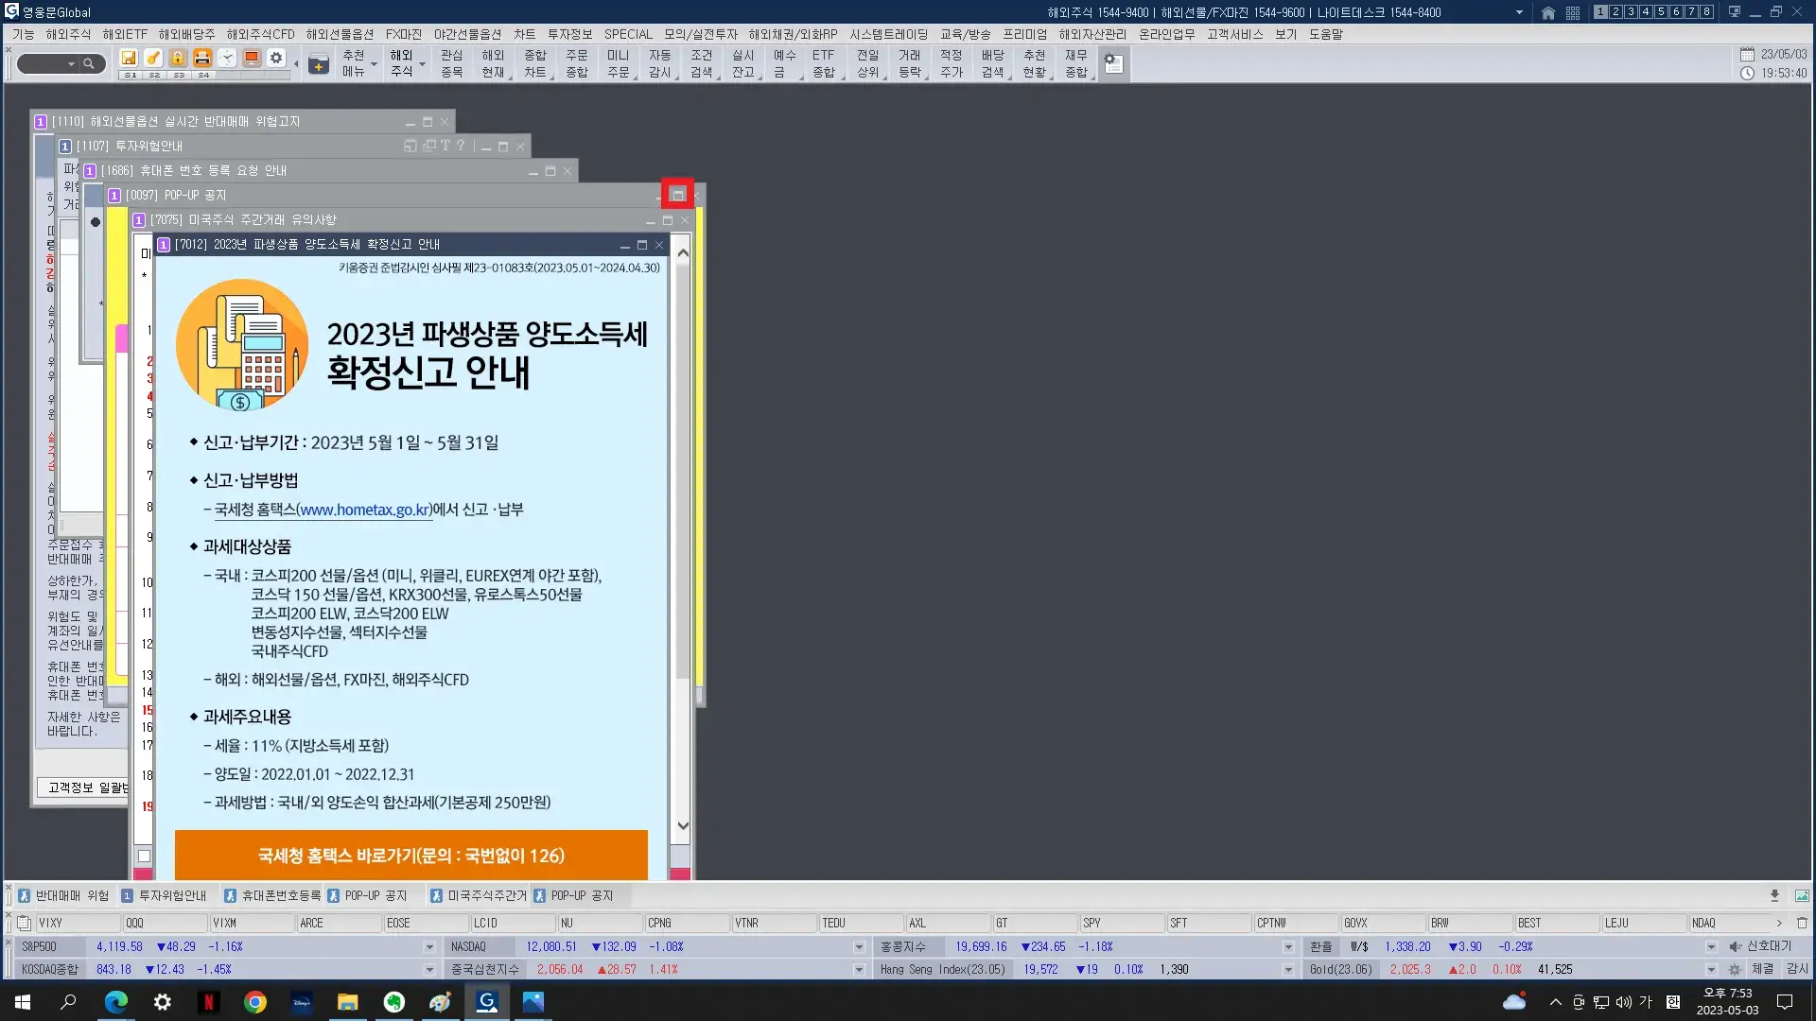Click the home icon in title bar
Image resolution: width=1816 pixels, height=1021 pixels.
point(1548,12)
